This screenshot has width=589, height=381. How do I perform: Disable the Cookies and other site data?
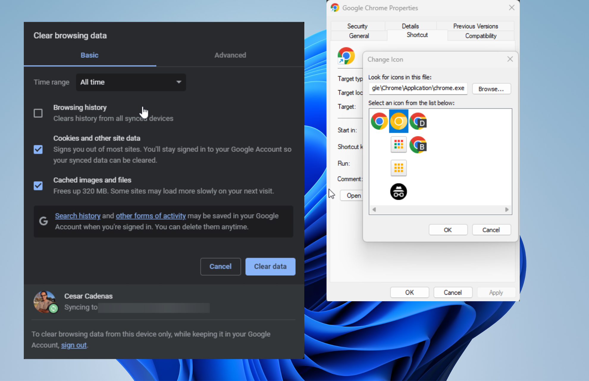pos(38,149)
